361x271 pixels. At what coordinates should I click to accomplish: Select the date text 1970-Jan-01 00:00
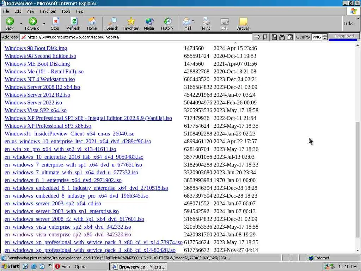click(234, 180)
